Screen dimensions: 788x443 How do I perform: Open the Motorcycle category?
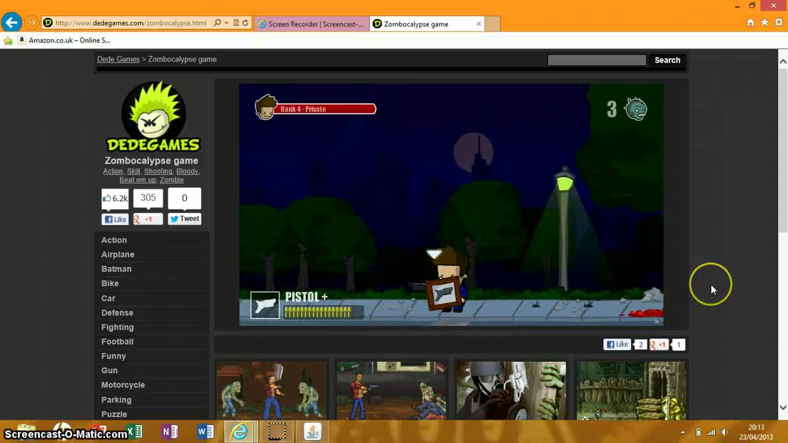tap(123, 385)
